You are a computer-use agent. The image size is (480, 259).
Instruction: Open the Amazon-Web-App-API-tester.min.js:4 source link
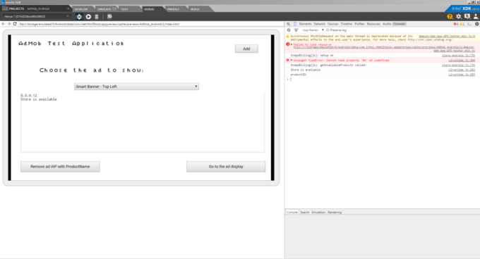click(447, 37)
